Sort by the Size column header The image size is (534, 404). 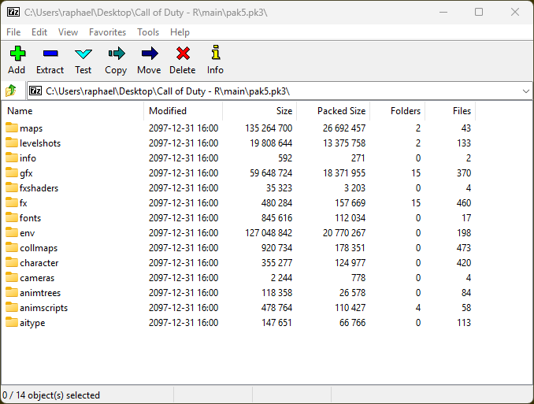click(259, 111)
